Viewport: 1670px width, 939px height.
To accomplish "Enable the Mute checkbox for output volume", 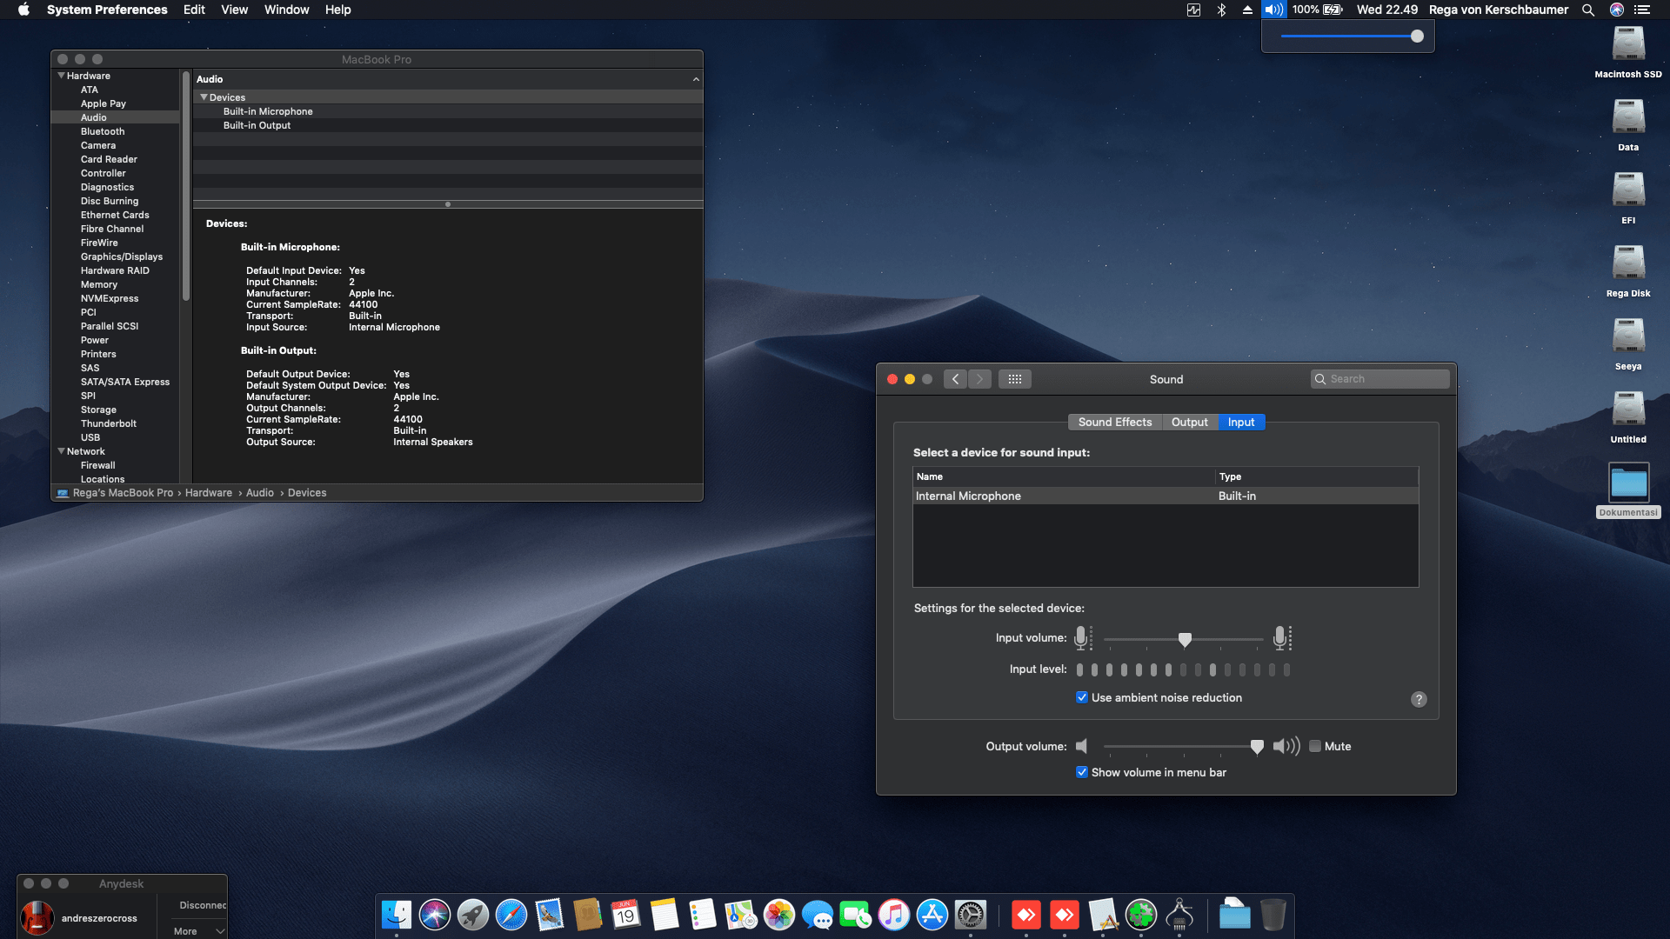I will pyautogui.click(x=1315, y=746).
